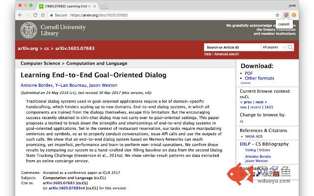This screenshot has height=196, width=314.
Task: Open the Advanced search link
Action: tap(226, 54)
